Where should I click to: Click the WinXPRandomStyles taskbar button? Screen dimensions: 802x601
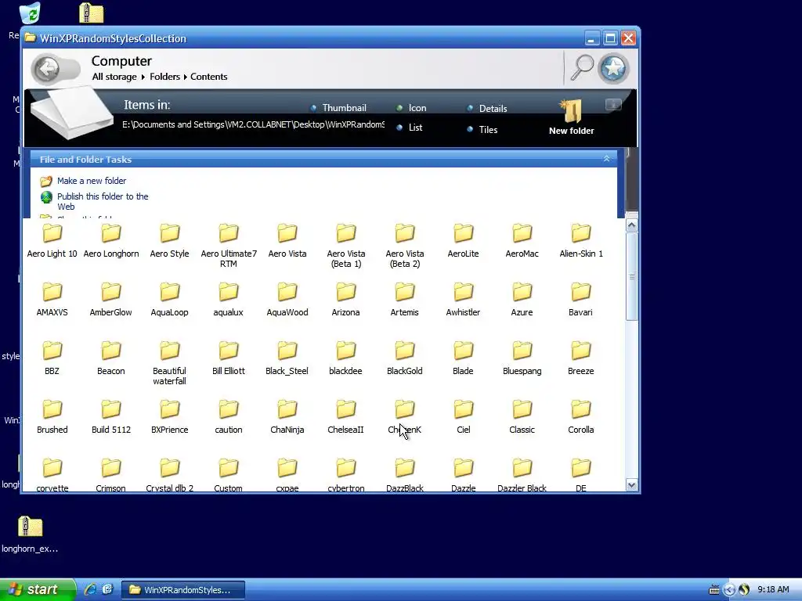183,590
